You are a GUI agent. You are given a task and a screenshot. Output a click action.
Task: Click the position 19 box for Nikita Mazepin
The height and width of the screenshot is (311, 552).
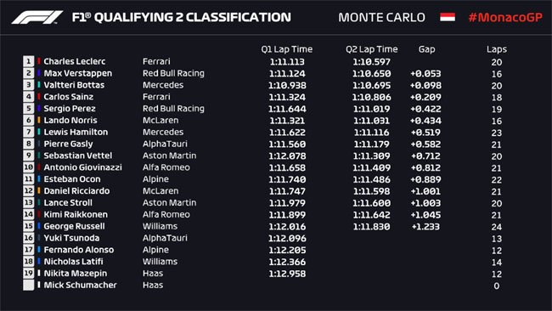(x=29, y=274)
